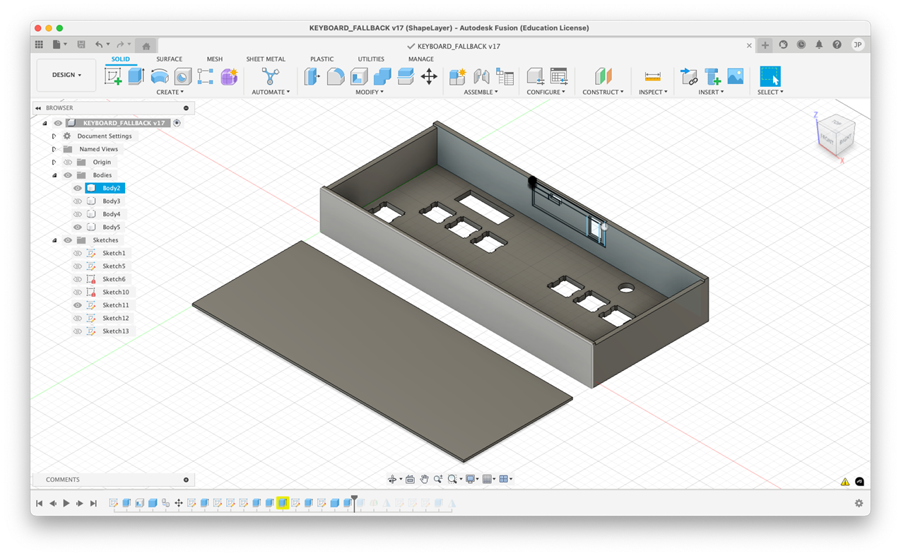901x556 pixels.
Task: Open the Construct menu
Action: click(602, 92)
